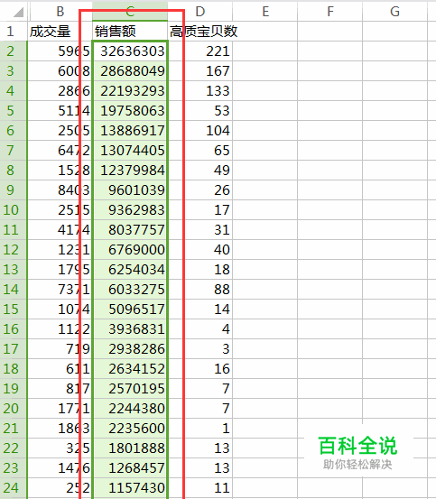Select cell with value 2938286
The height and width of the screenshot is (499, 436).
[x=130, y=349]
